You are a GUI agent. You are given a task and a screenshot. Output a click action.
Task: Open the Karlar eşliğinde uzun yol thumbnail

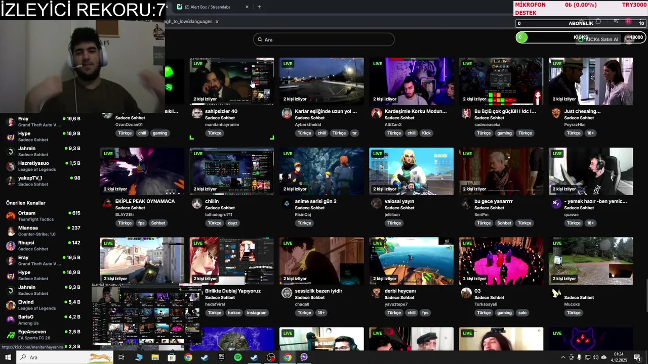coord(321,81)
